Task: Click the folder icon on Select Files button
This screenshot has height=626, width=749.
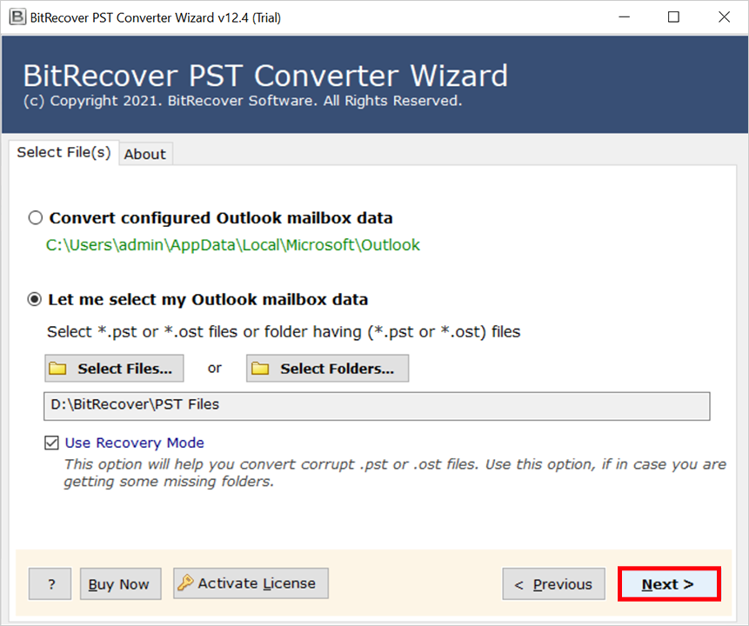Action: 58,369
